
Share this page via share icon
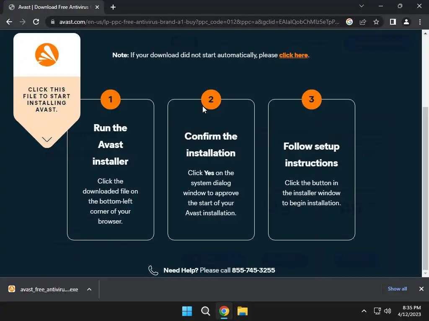pos(363,22)
